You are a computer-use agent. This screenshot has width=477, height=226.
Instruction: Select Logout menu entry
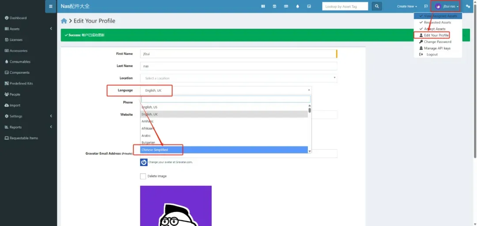click(x=438, y=54)
